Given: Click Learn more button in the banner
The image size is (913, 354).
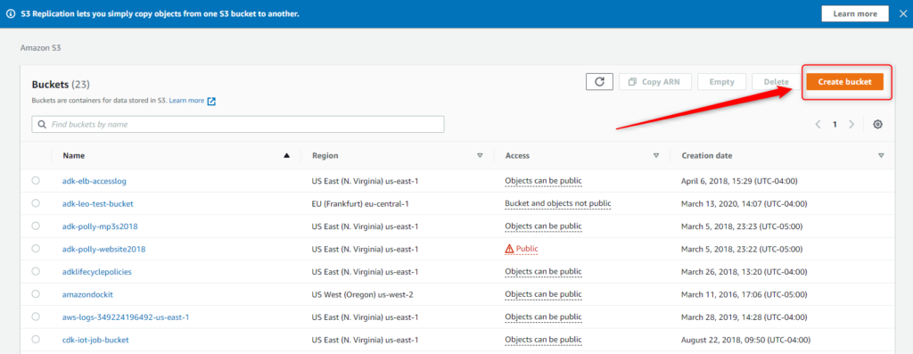Looking at the screenshot, I should [x=855, y=13].
